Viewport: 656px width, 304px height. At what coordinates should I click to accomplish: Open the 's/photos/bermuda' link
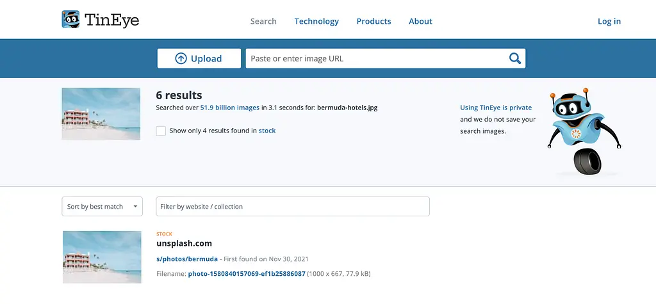tap(186, 259)
